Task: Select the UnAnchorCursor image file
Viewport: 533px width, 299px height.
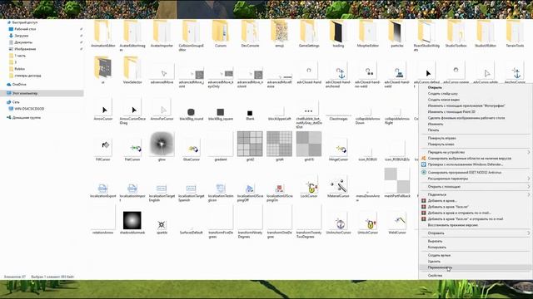Action: coord(338,223)
